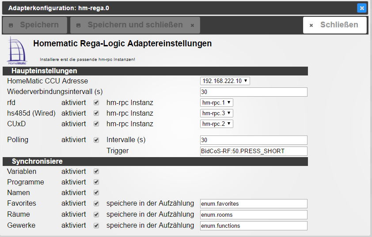The image size is (372, 237).
Task: Toggle Namen aktiviert checkbox
Action: 96,192
